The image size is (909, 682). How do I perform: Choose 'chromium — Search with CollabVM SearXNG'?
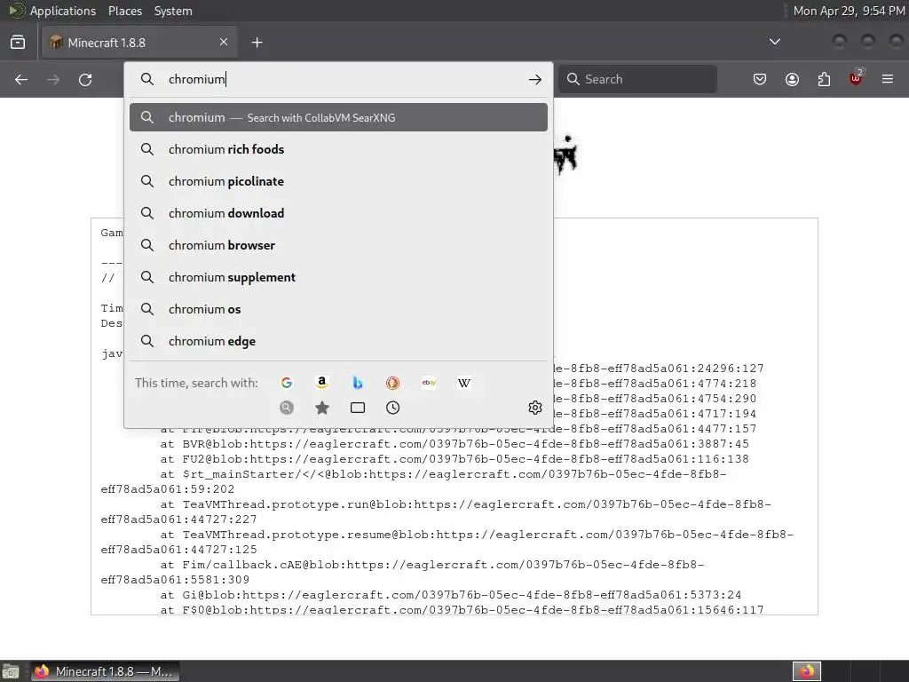[x=338, y=117]
